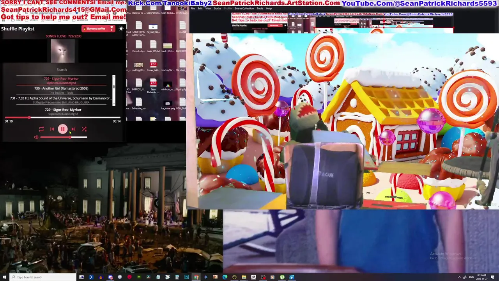Select the Paypal_093 desktop file
Image resolution: width=499 pixels, height=281 pixels.
tap(153, 28)
